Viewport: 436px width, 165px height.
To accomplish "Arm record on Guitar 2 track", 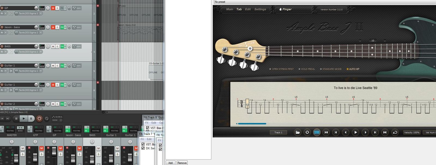I will pyautogui.click(x=2, y=104).
